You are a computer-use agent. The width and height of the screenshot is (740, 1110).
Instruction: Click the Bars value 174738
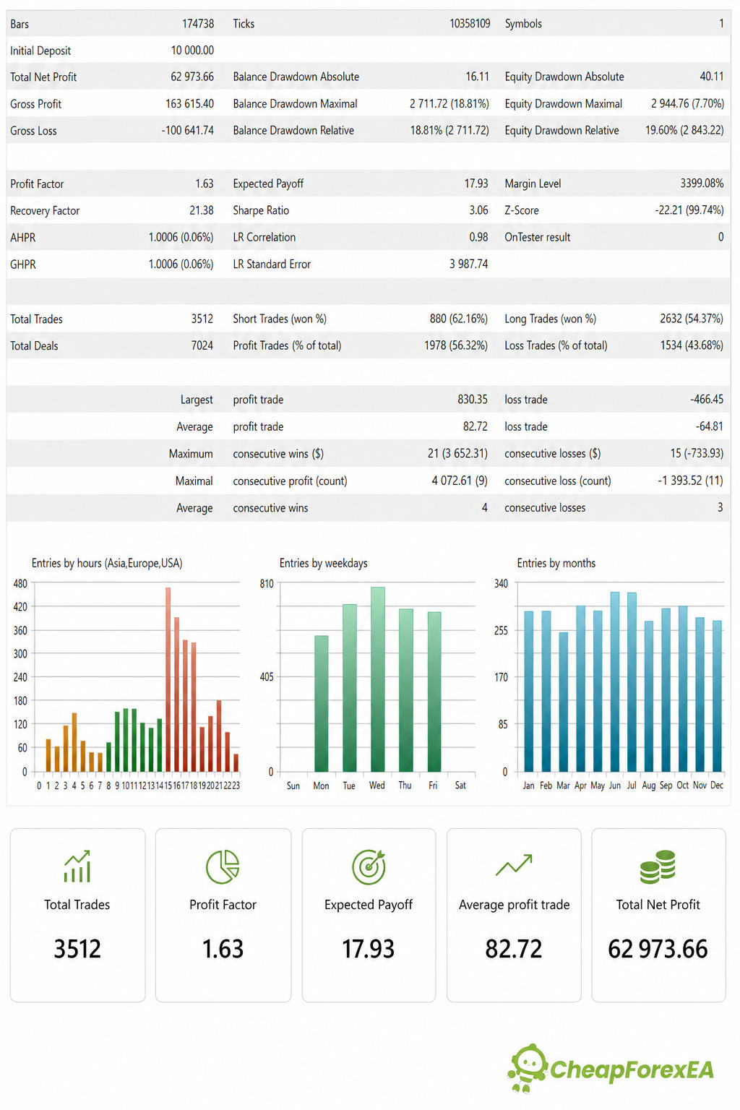point(198,24)
